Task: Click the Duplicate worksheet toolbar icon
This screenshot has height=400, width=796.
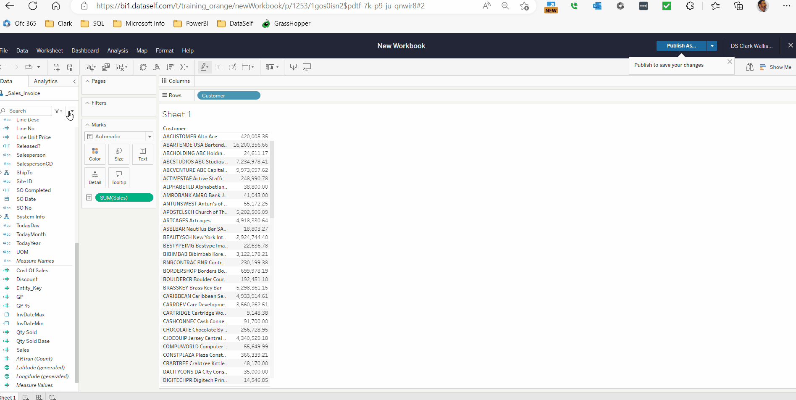Action: tap(106, 67)
